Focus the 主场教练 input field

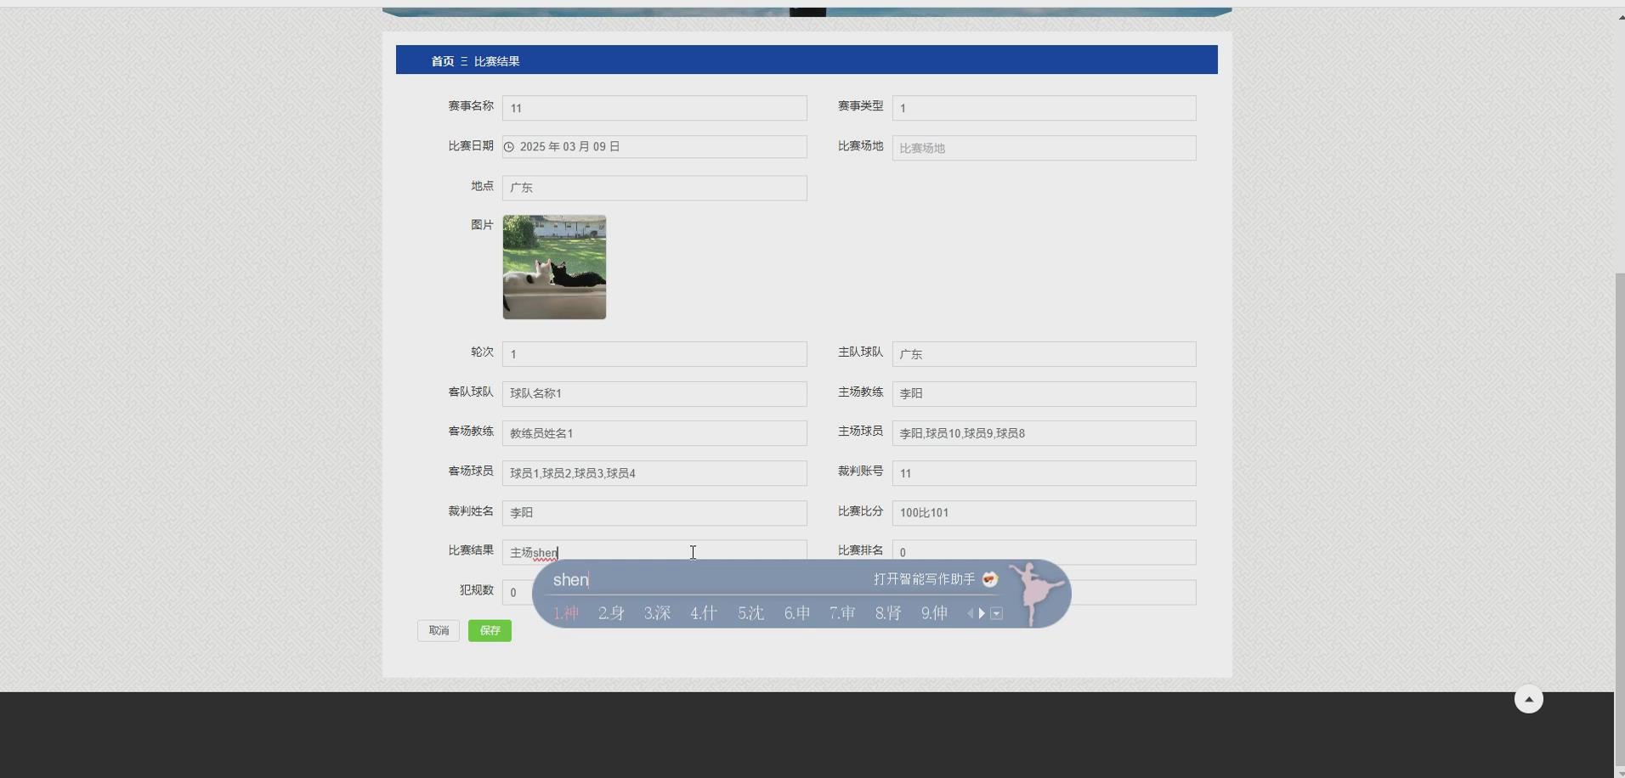pyautogui.click(x=1044, y=393)
